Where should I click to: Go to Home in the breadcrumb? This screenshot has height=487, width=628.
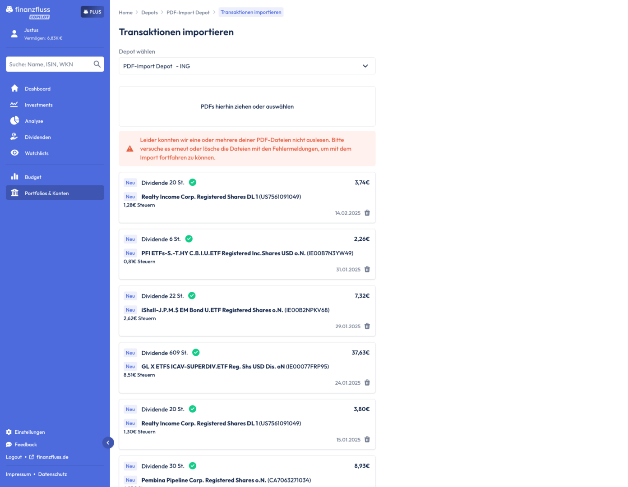[125, 13]
